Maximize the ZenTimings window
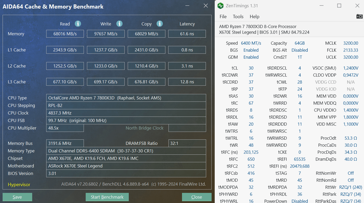Image resolution: width=364 pixels, height=203 pixels. pos(339,6)
